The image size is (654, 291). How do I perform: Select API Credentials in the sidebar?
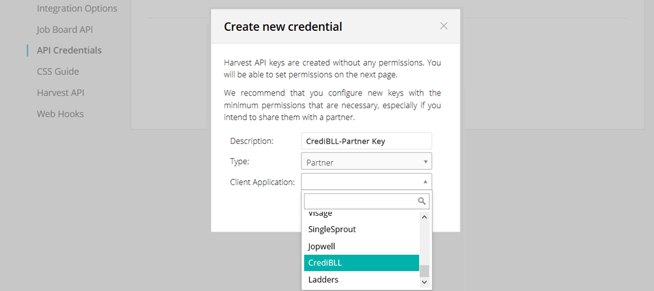(x=69, y=51)
